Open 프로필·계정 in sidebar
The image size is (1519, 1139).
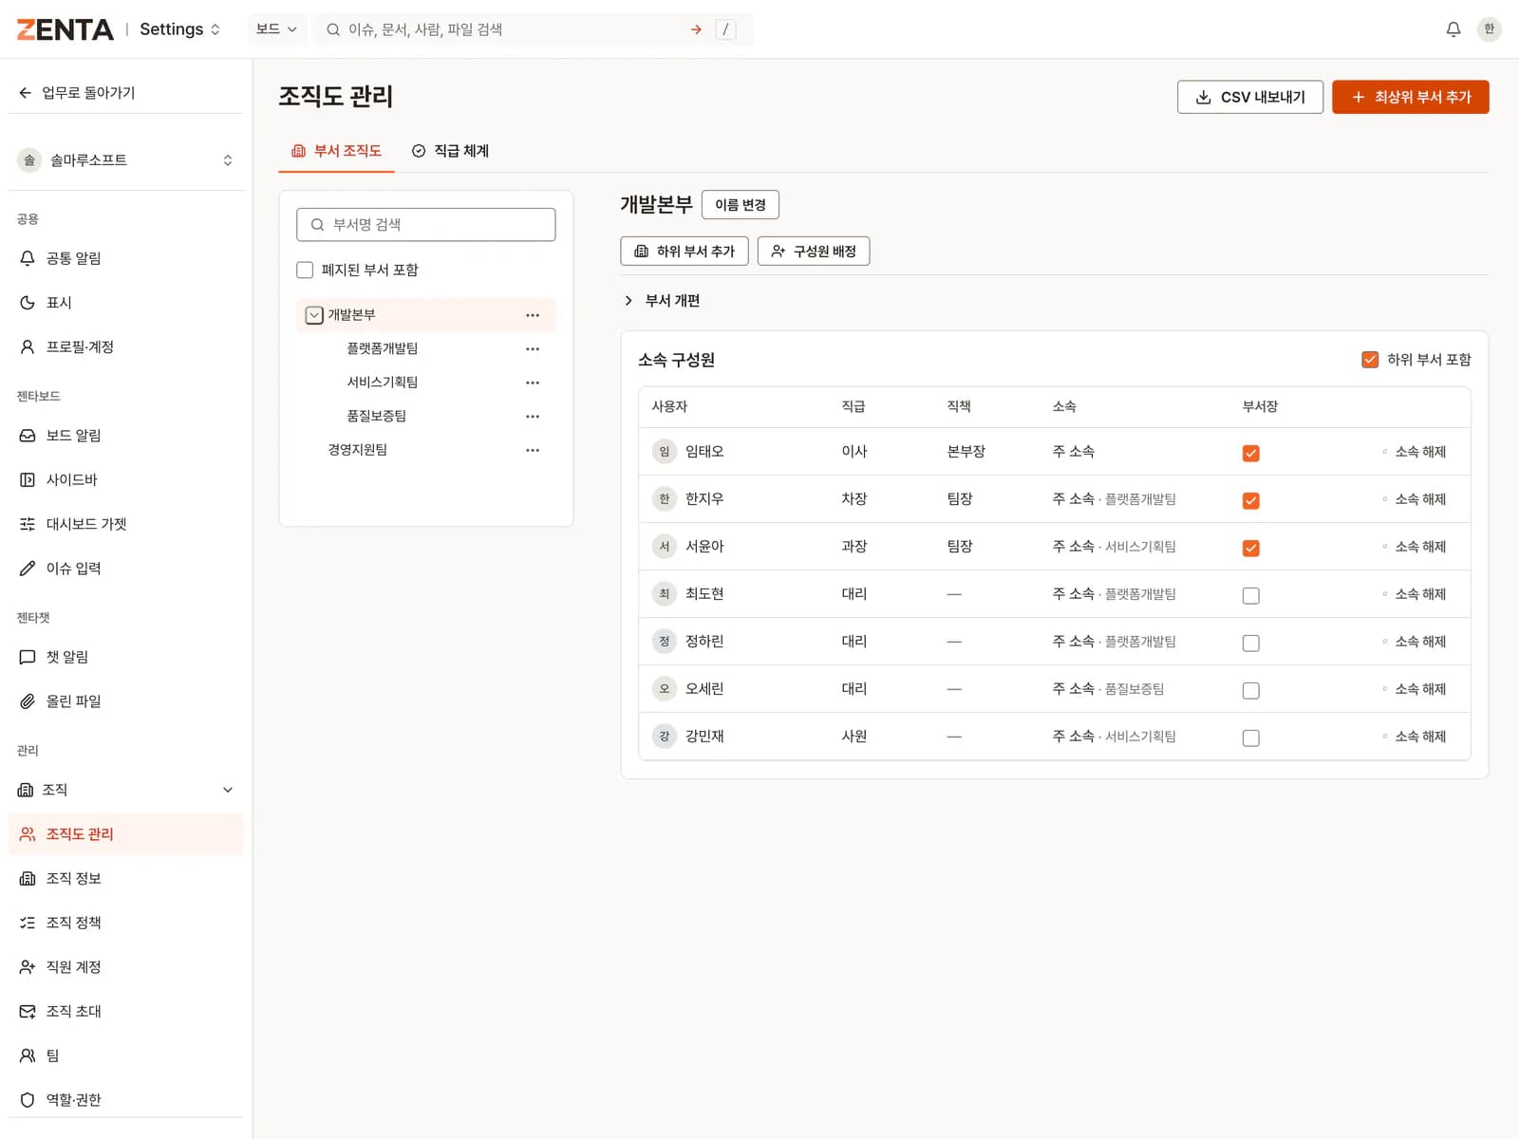tap(125, 347)
